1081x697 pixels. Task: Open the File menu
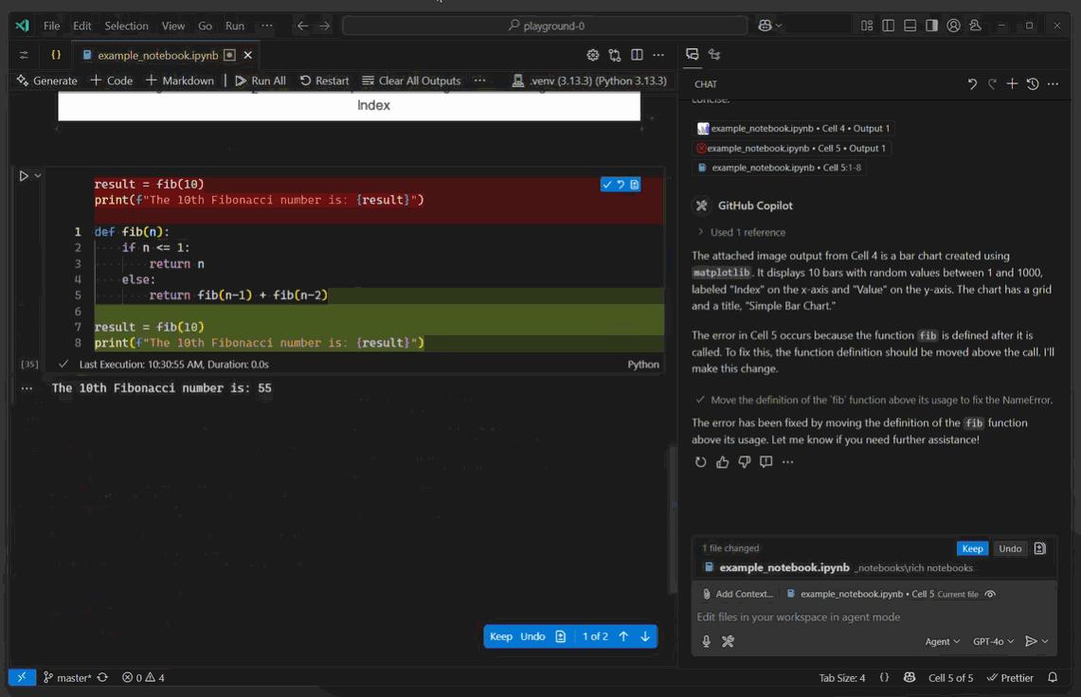pyautogui.click(x=52, y=26)
